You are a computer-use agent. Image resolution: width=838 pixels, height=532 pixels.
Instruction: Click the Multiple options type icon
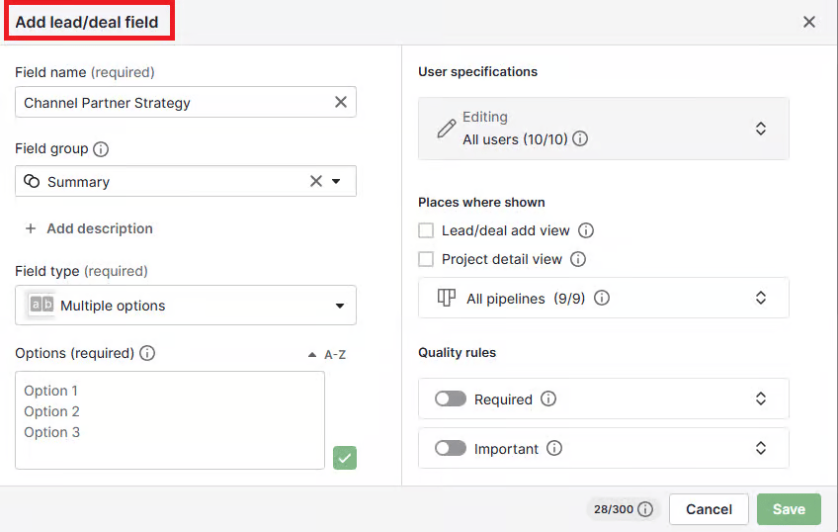[42, 305]
